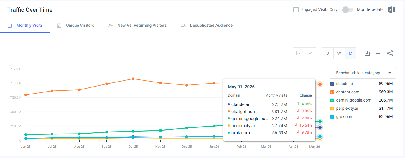This screenshot has height=158, width=405.
Task: Download chart image icon
Action: 367,53
